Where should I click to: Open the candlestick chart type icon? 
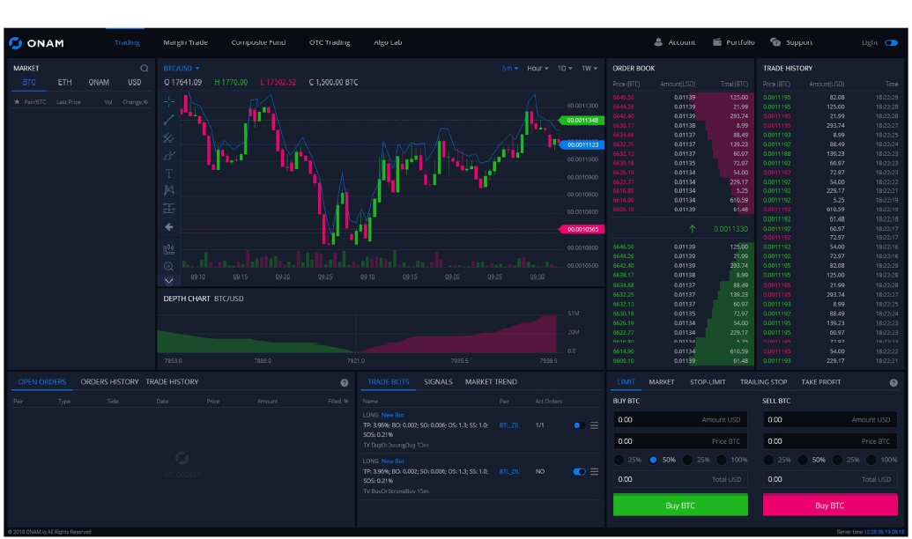pyautogui.click(x=168, y=249)
